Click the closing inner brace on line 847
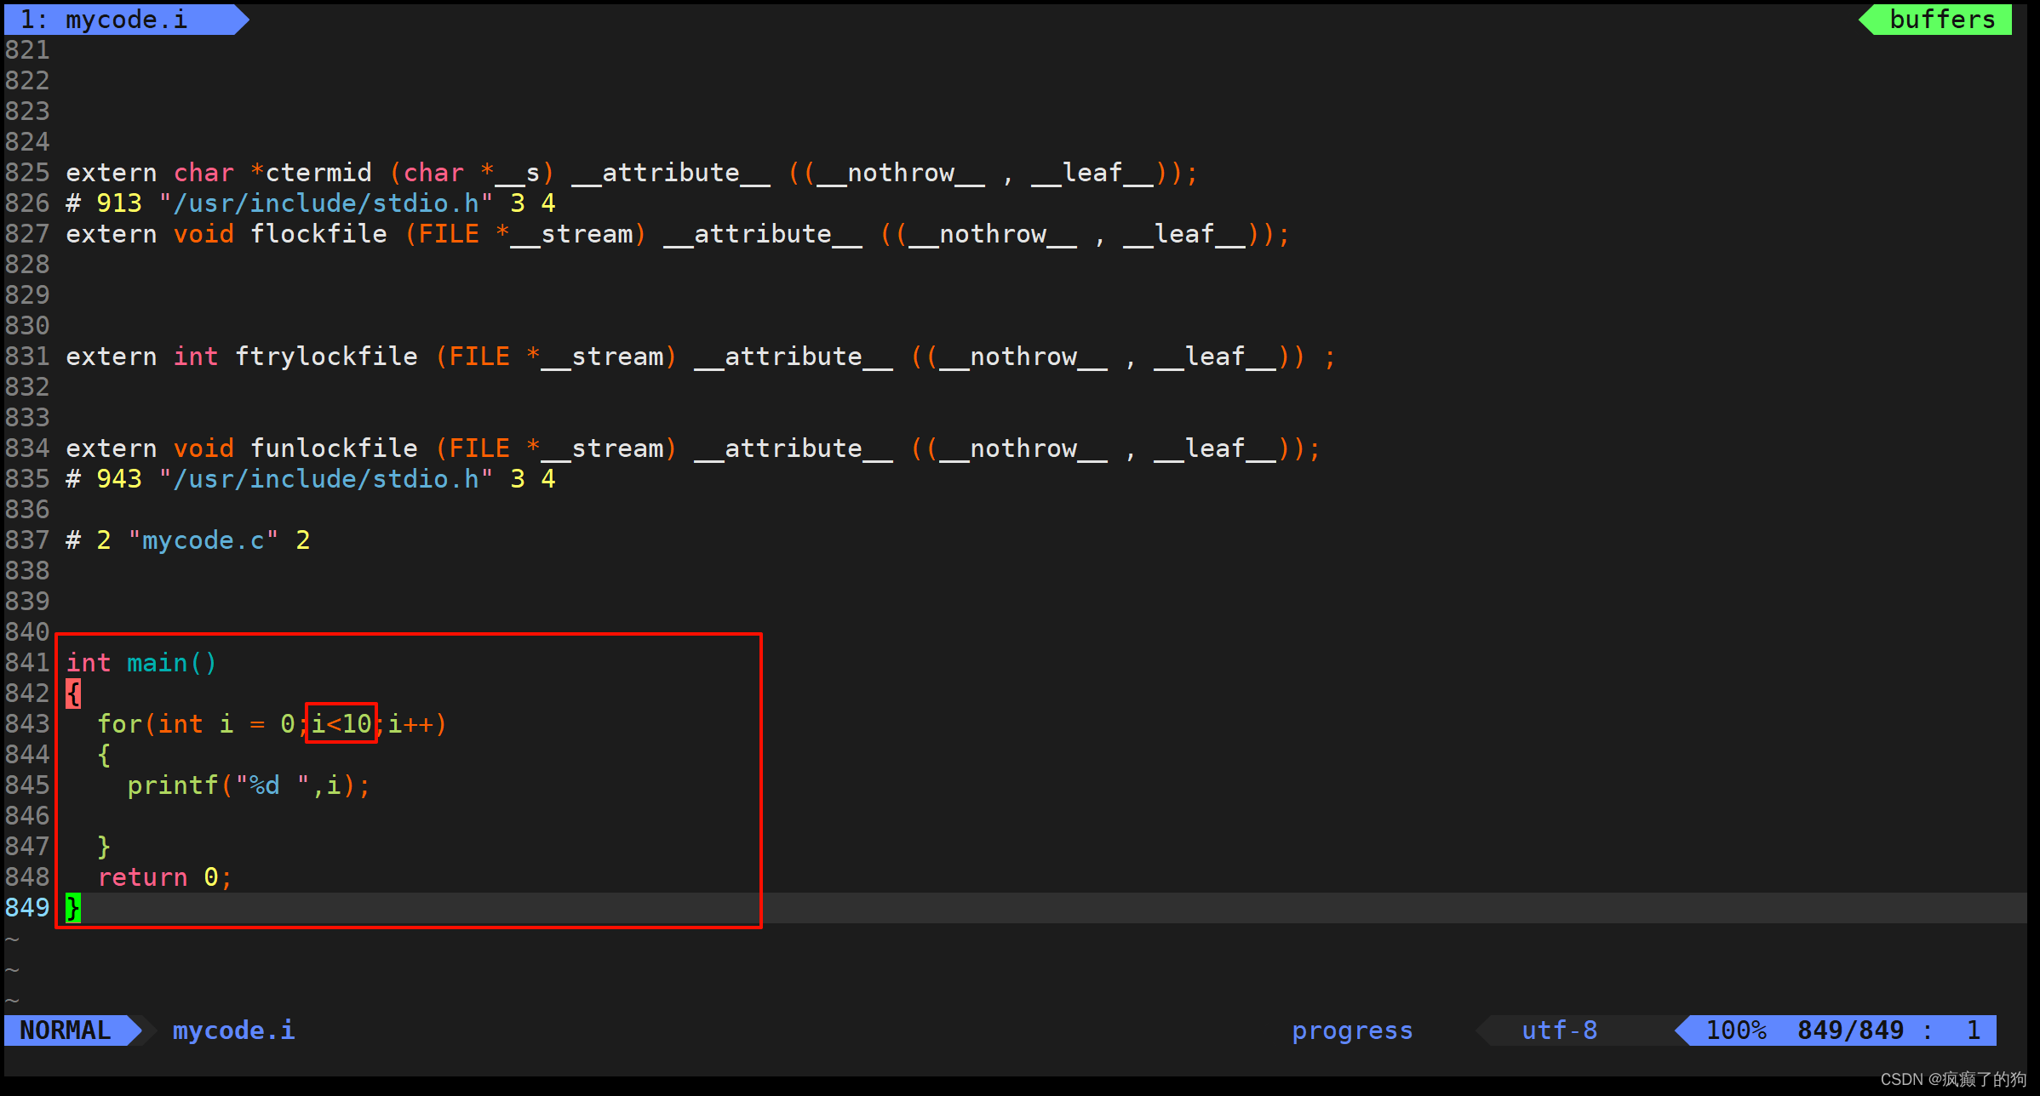Screen dimensions: 2040x1096 pyautogui.click(x=104, y=847)
